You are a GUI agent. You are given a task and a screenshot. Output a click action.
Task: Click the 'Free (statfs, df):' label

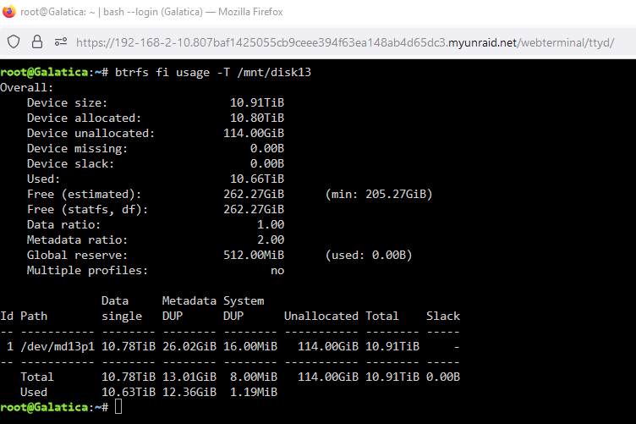coord(88,209)
